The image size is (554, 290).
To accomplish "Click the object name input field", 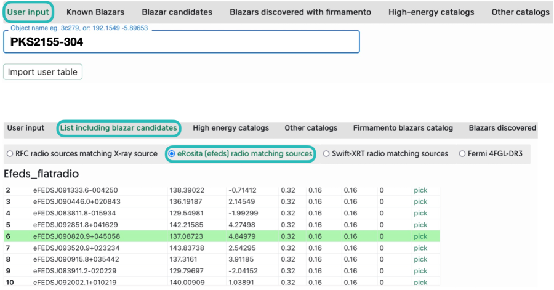I will 182,42.
